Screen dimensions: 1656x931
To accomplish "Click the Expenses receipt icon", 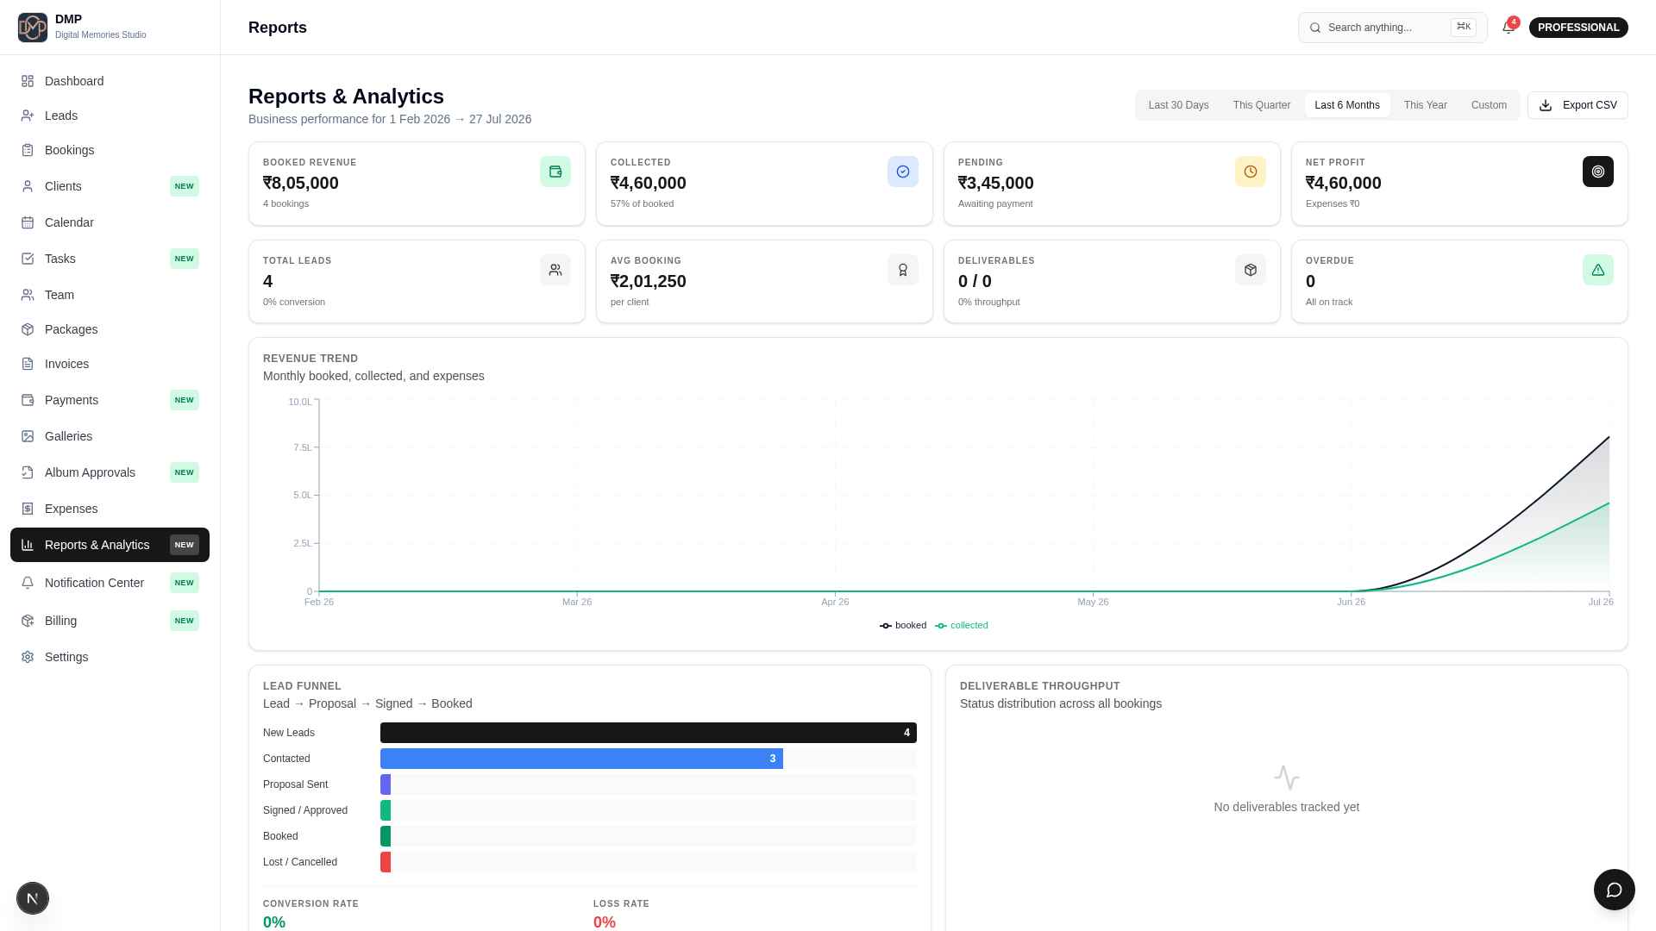I will click(28, 509).
